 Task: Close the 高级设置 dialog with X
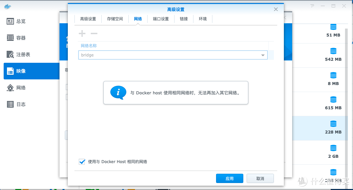click(x=276, y=9)
